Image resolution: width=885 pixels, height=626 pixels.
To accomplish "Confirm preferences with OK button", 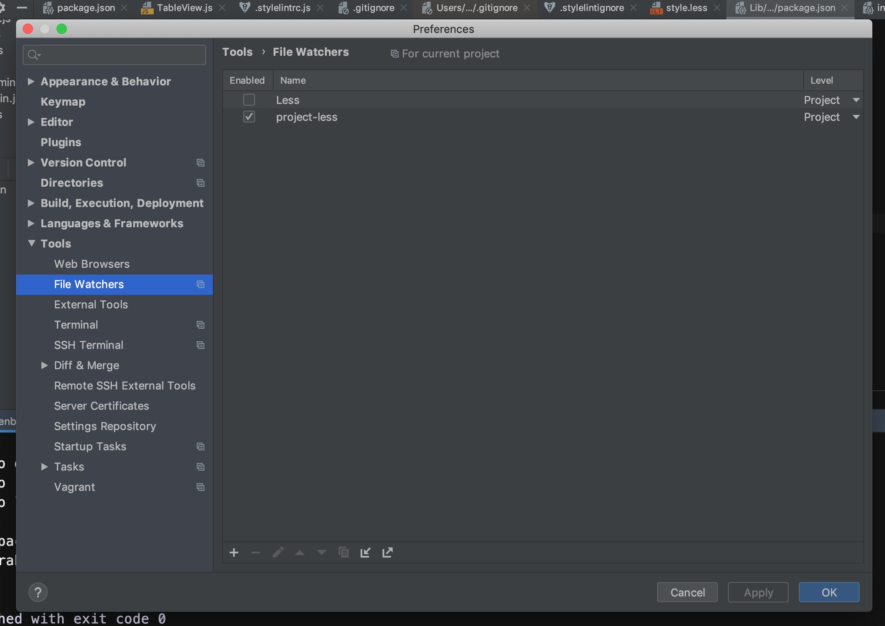I will 829,592.
